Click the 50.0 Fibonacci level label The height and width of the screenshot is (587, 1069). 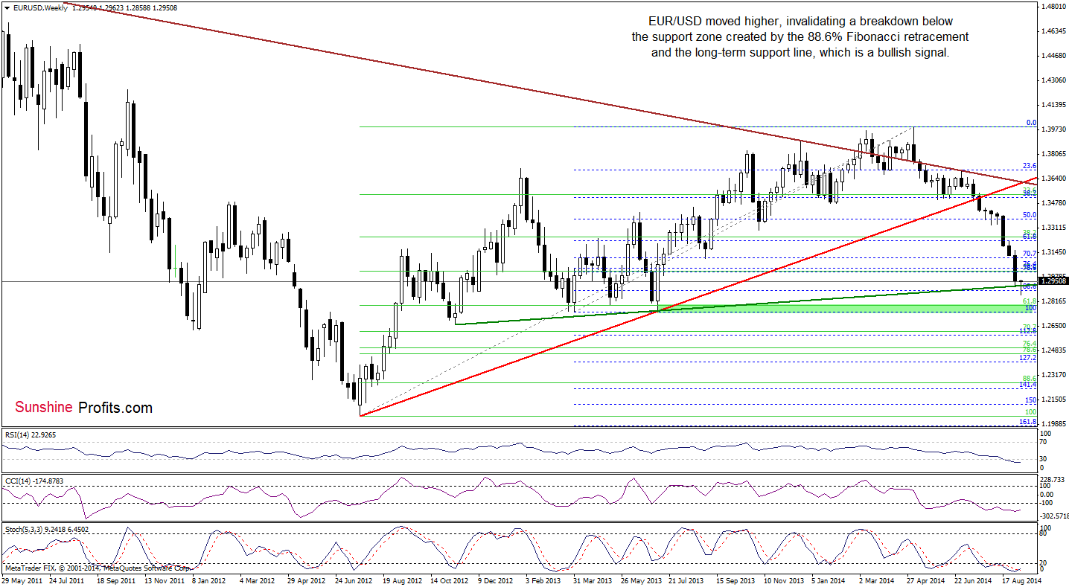click(1030, 215)
